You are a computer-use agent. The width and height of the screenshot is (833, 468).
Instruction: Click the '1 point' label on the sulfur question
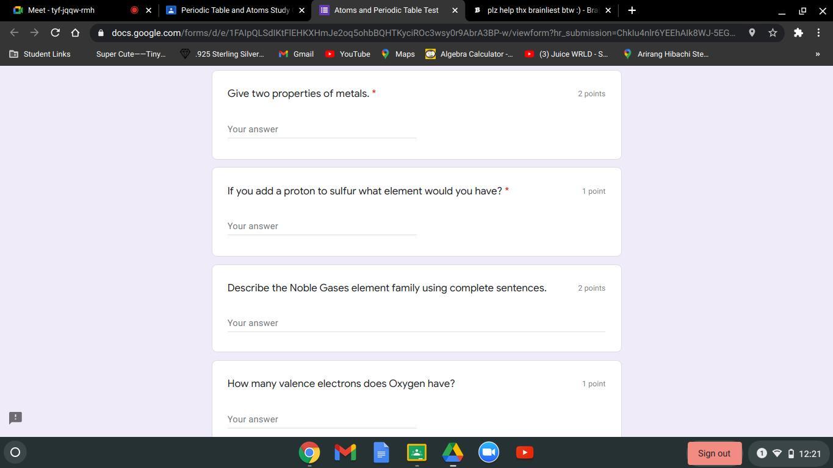(594, 191)
